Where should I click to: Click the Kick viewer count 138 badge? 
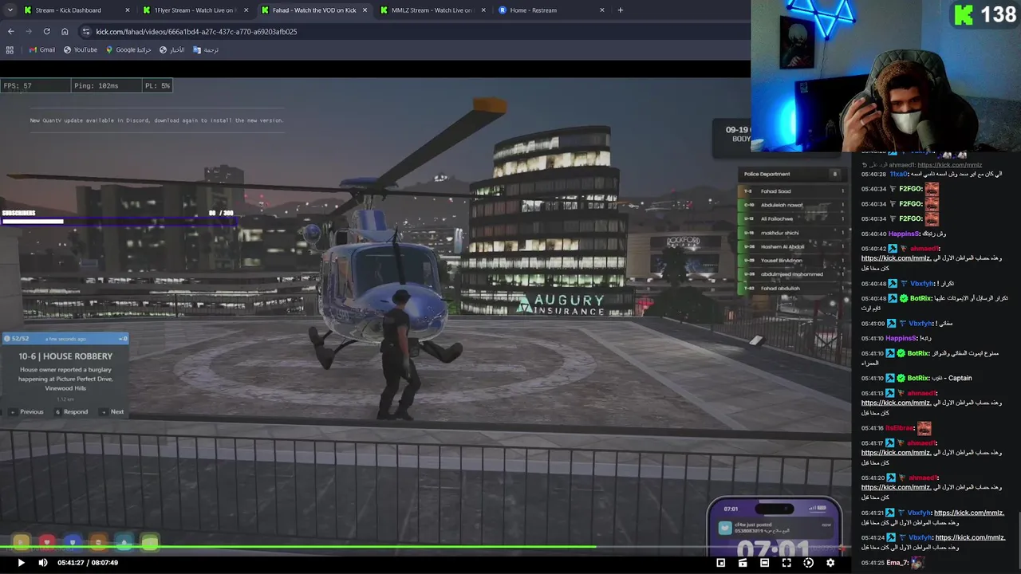coord(985,15)
